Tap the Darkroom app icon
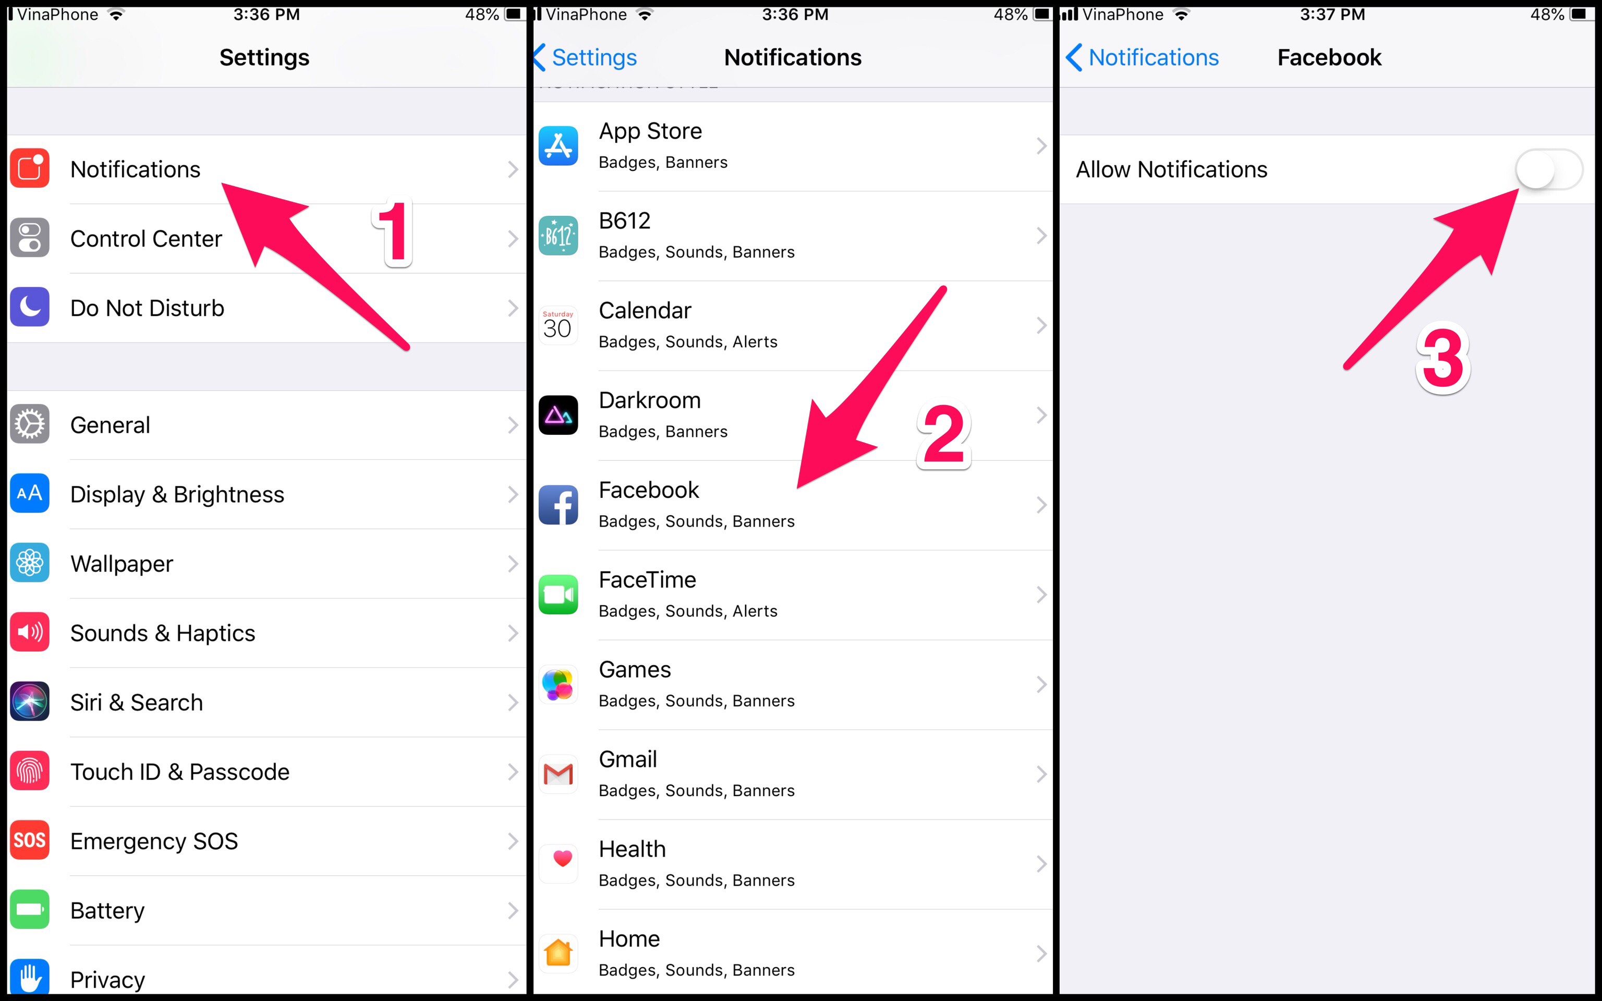Screen dimensions: 1602x1001 pyautogui.click(x=558, y=415)
